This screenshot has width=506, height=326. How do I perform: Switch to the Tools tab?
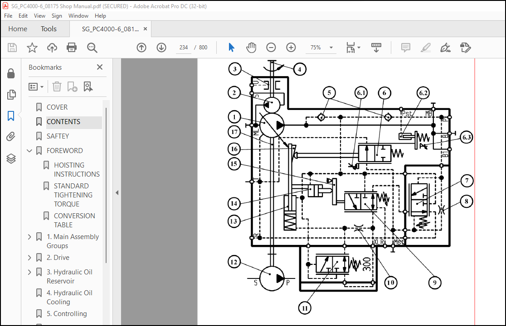point(49,29)
